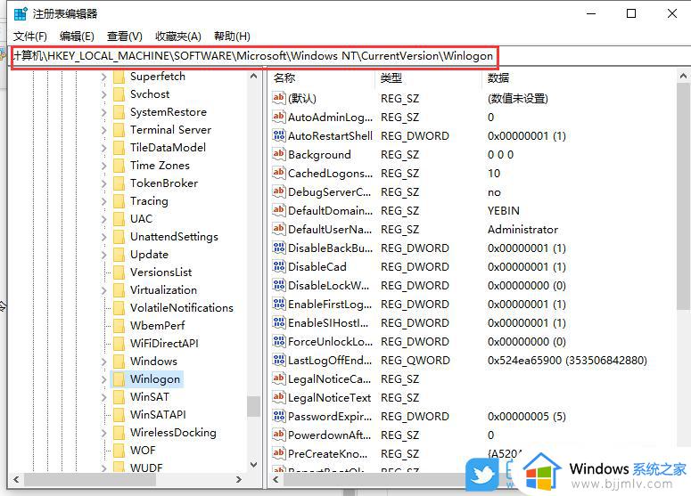Click the Tracing folder icon
The height and width of the screenshot is (496, 691).
tap(119, 201)
